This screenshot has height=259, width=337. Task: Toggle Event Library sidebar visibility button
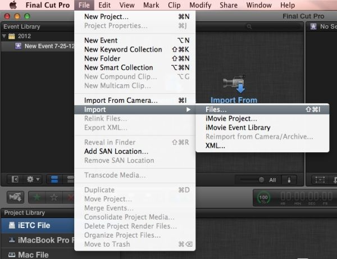[15, 179]
